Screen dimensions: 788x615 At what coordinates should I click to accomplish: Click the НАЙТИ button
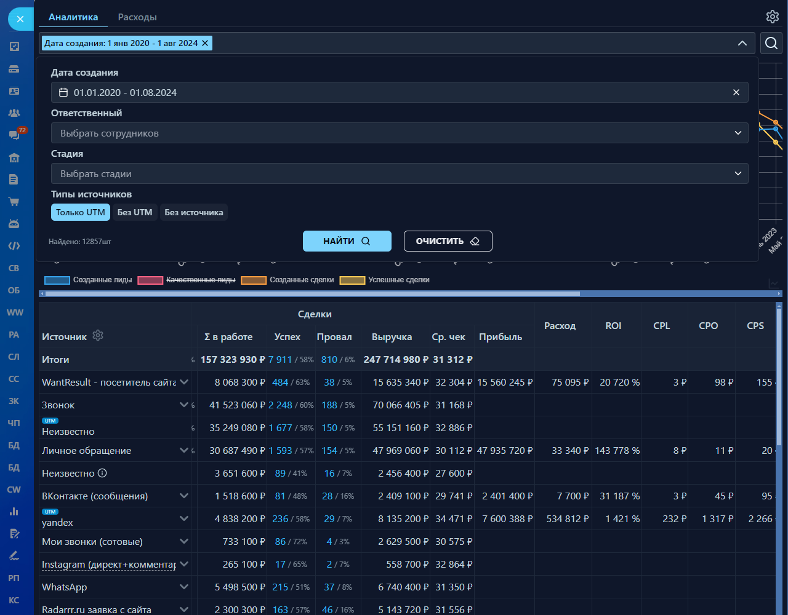(347, 241)
